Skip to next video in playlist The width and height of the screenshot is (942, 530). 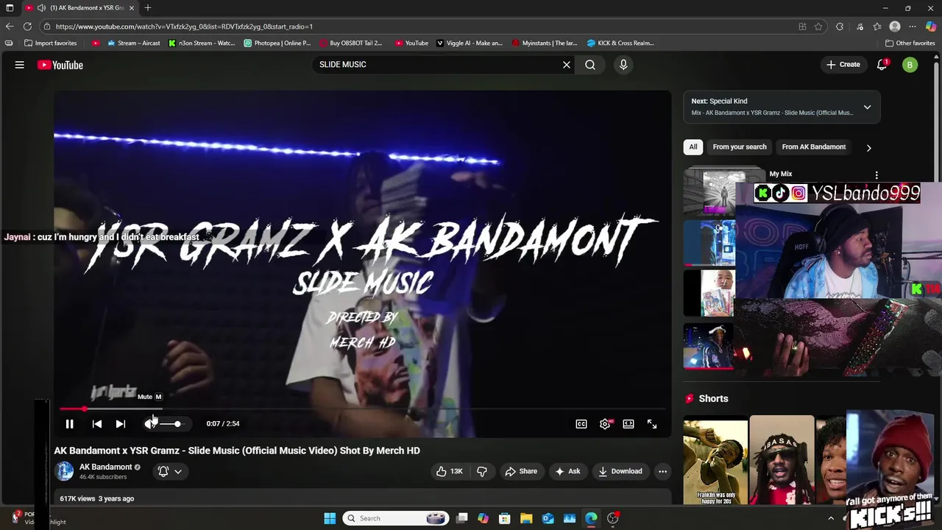pyautogui.click(x=121, y=424)
